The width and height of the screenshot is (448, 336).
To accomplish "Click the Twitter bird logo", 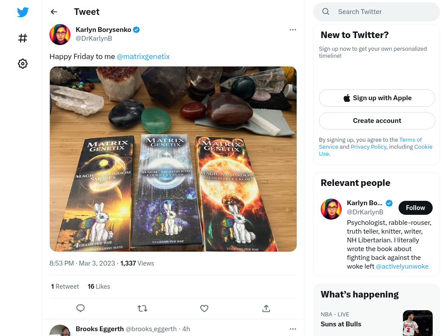I will [23, 12].
